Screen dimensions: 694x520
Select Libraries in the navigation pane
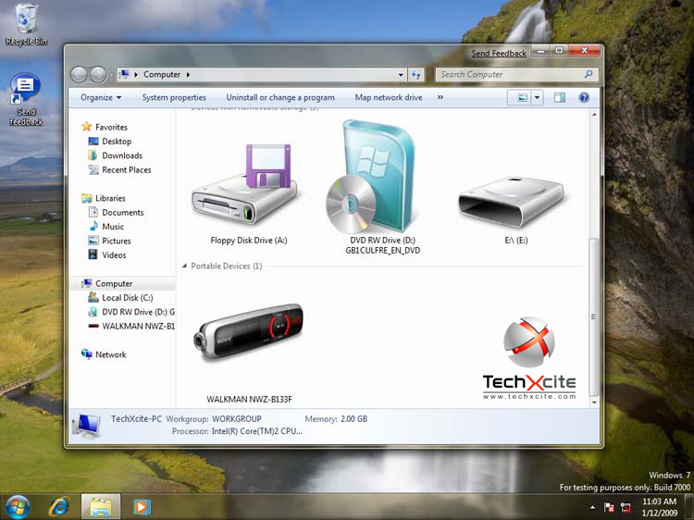110,198
